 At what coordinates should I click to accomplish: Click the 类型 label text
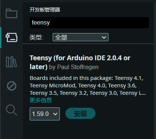(36, 37)
